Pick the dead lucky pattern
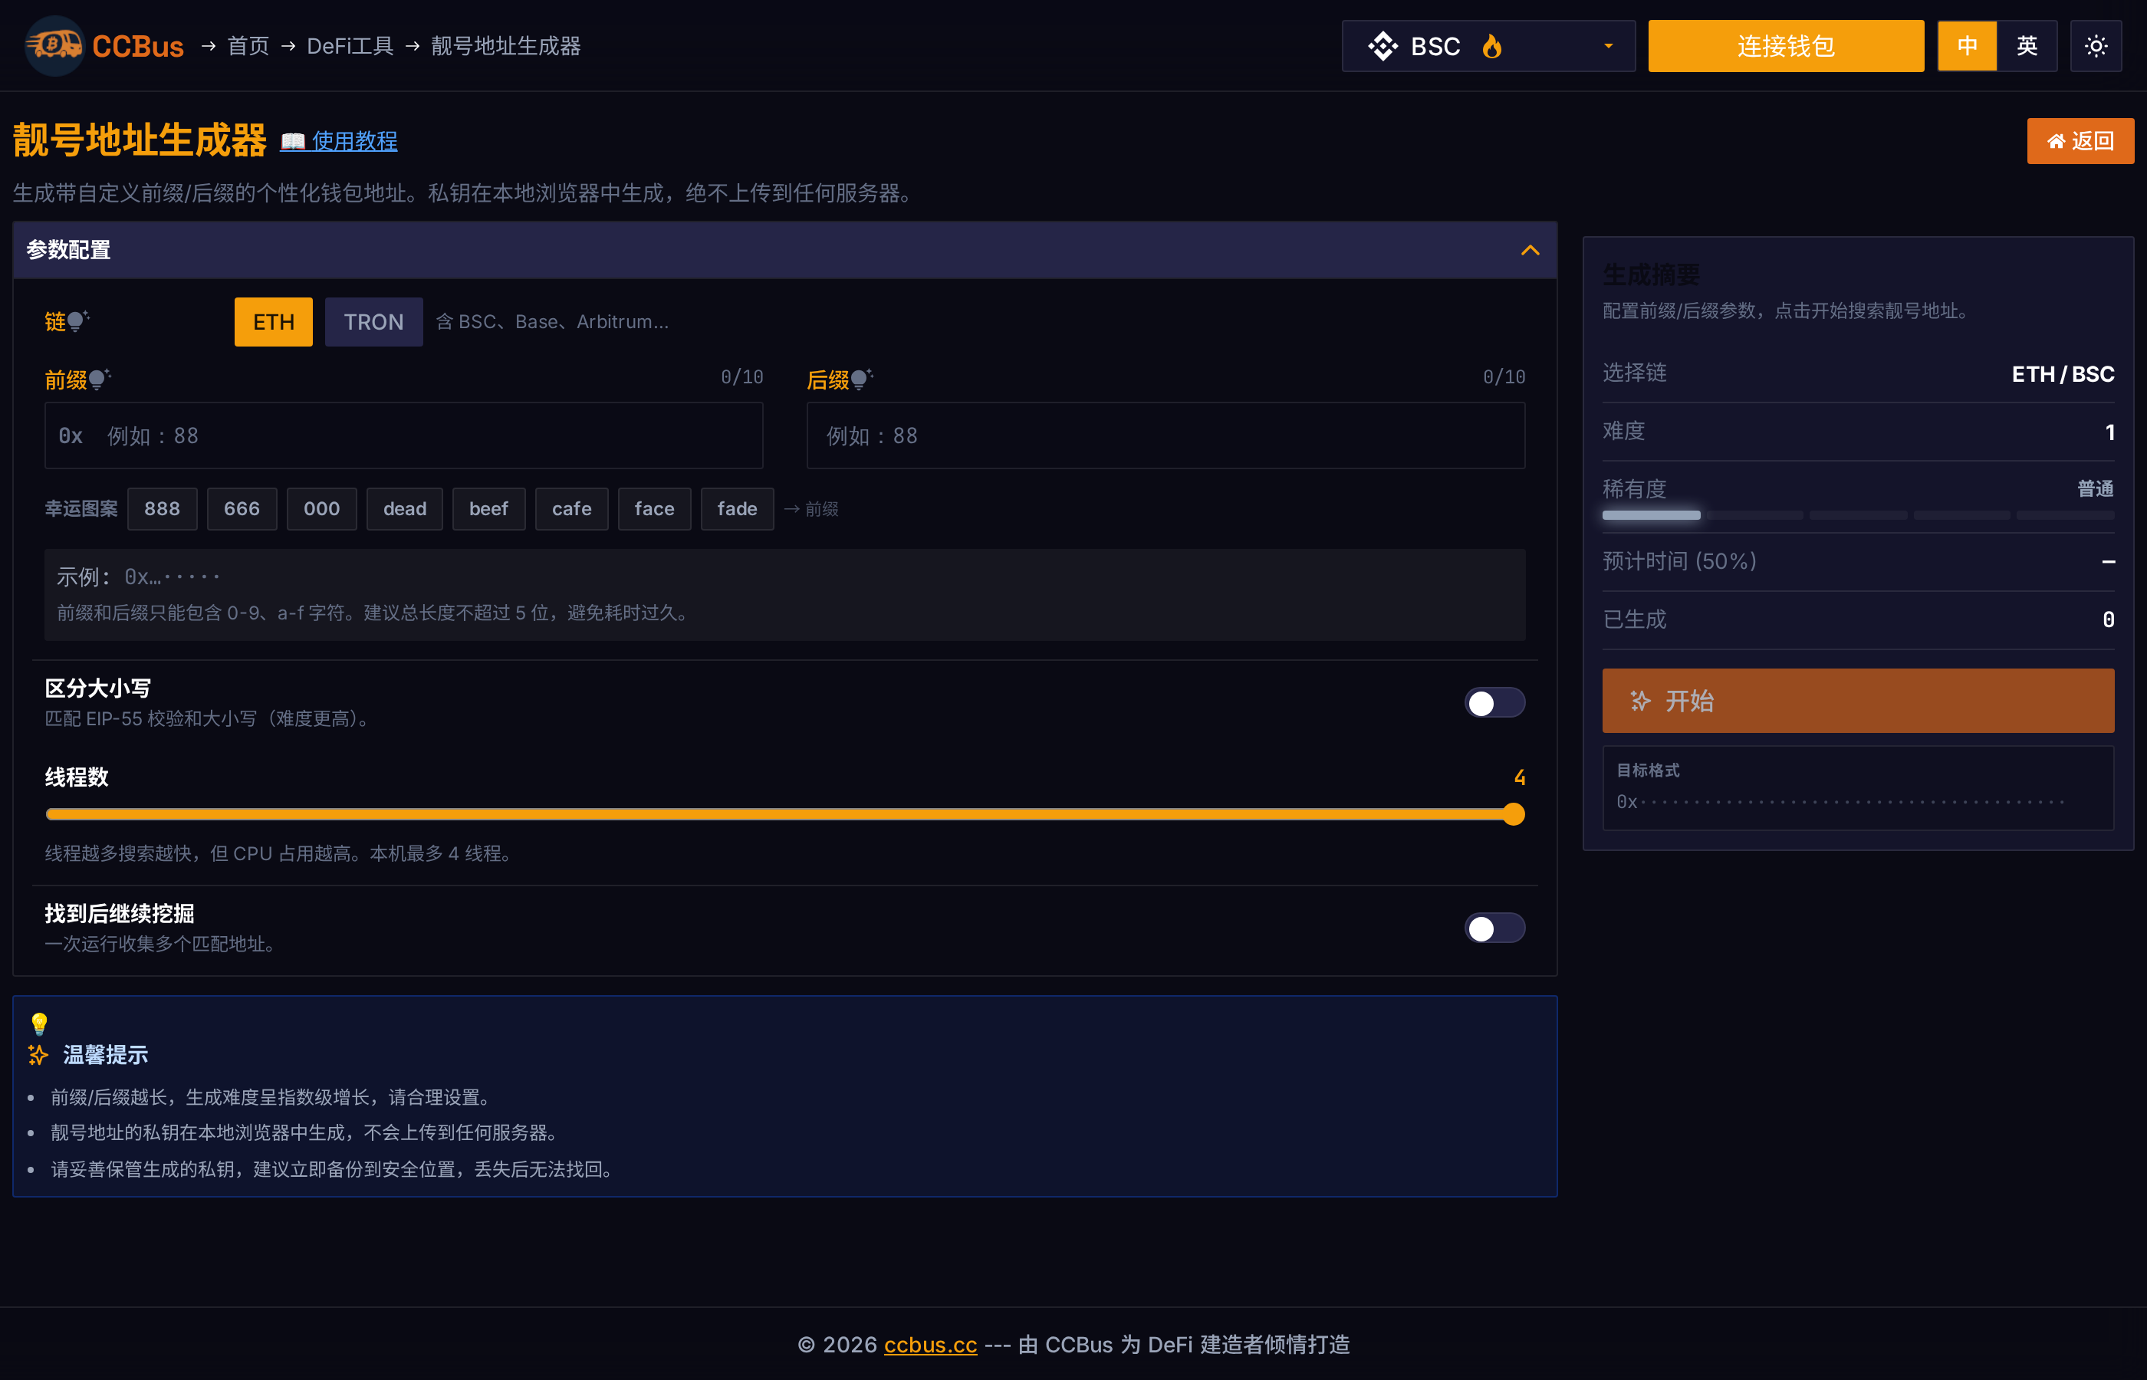This screenshot has width=2147, height=1380. 405,509
